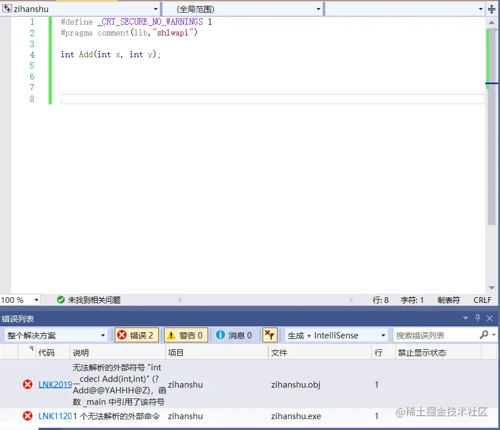
Task: Click the vertical scrollbar thumb of editor
Action: (491, 127)
